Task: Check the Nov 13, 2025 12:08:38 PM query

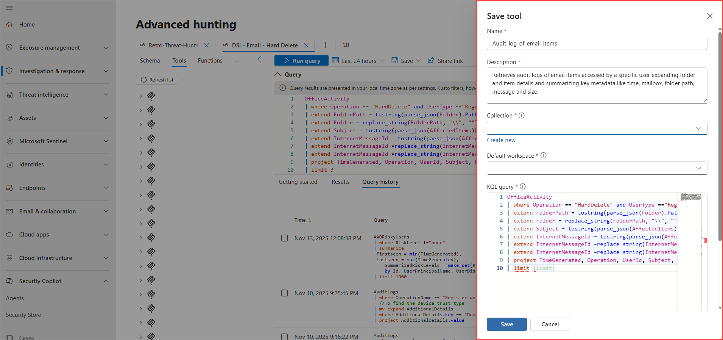Action: (284, 238)
